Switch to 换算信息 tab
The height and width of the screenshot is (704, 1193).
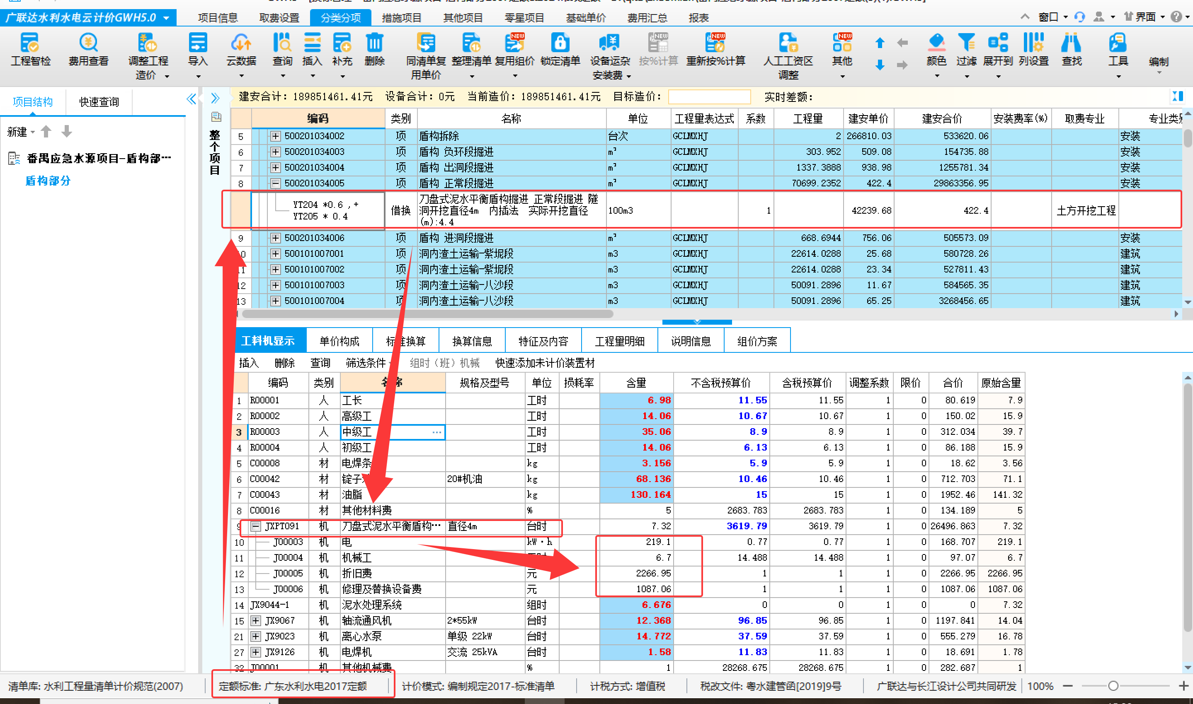click(472, 341)
